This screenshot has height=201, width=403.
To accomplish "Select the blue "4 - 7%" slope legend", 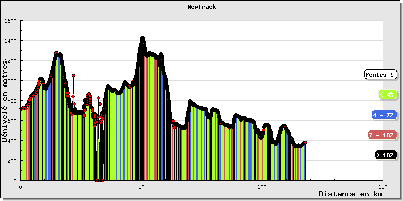I will (384, 115).
